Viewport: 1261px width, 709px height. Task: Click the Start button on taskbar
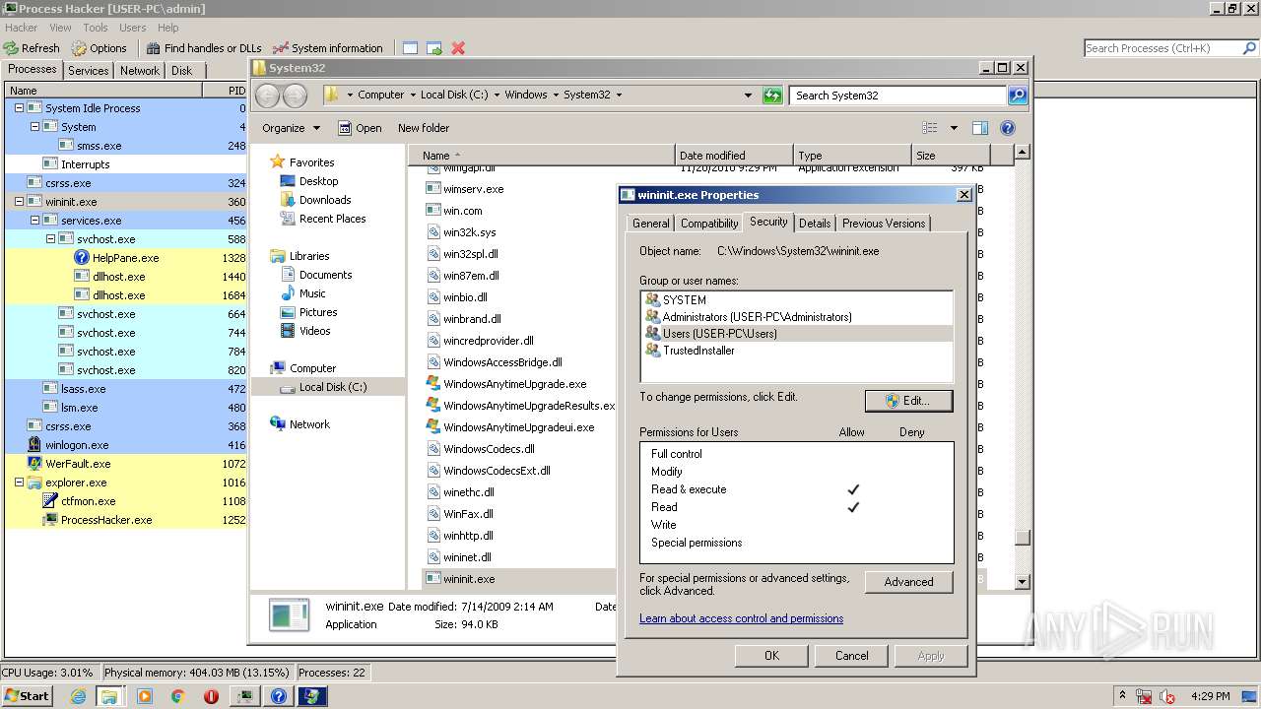coord(27,696)
